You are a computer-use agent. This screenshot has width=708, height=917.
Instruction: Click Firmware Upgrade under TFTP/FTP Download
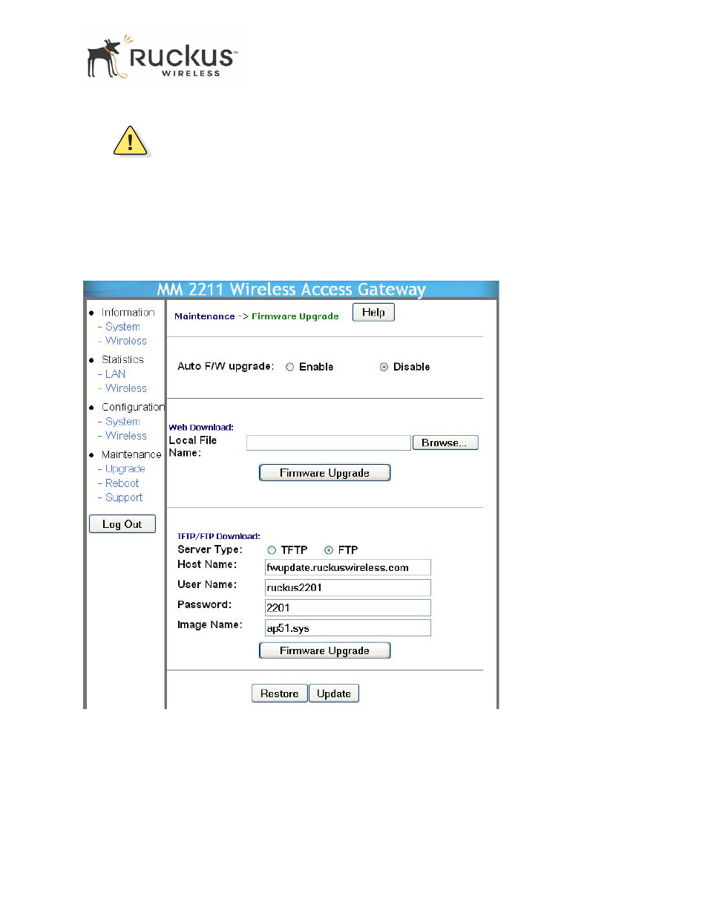pos(324,650)
